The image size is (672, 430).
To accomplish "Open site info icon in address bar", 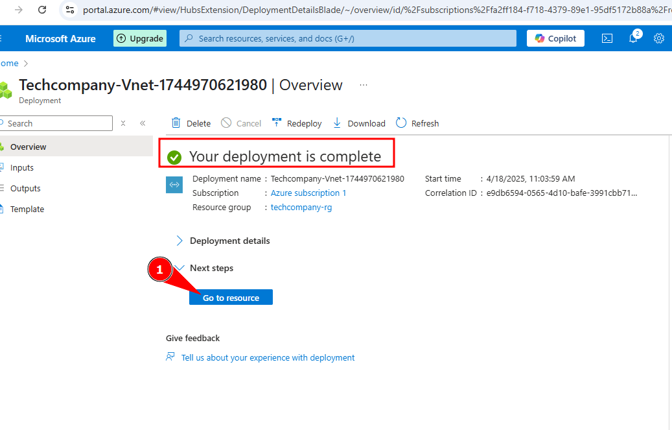I will [x=70, y=10].
